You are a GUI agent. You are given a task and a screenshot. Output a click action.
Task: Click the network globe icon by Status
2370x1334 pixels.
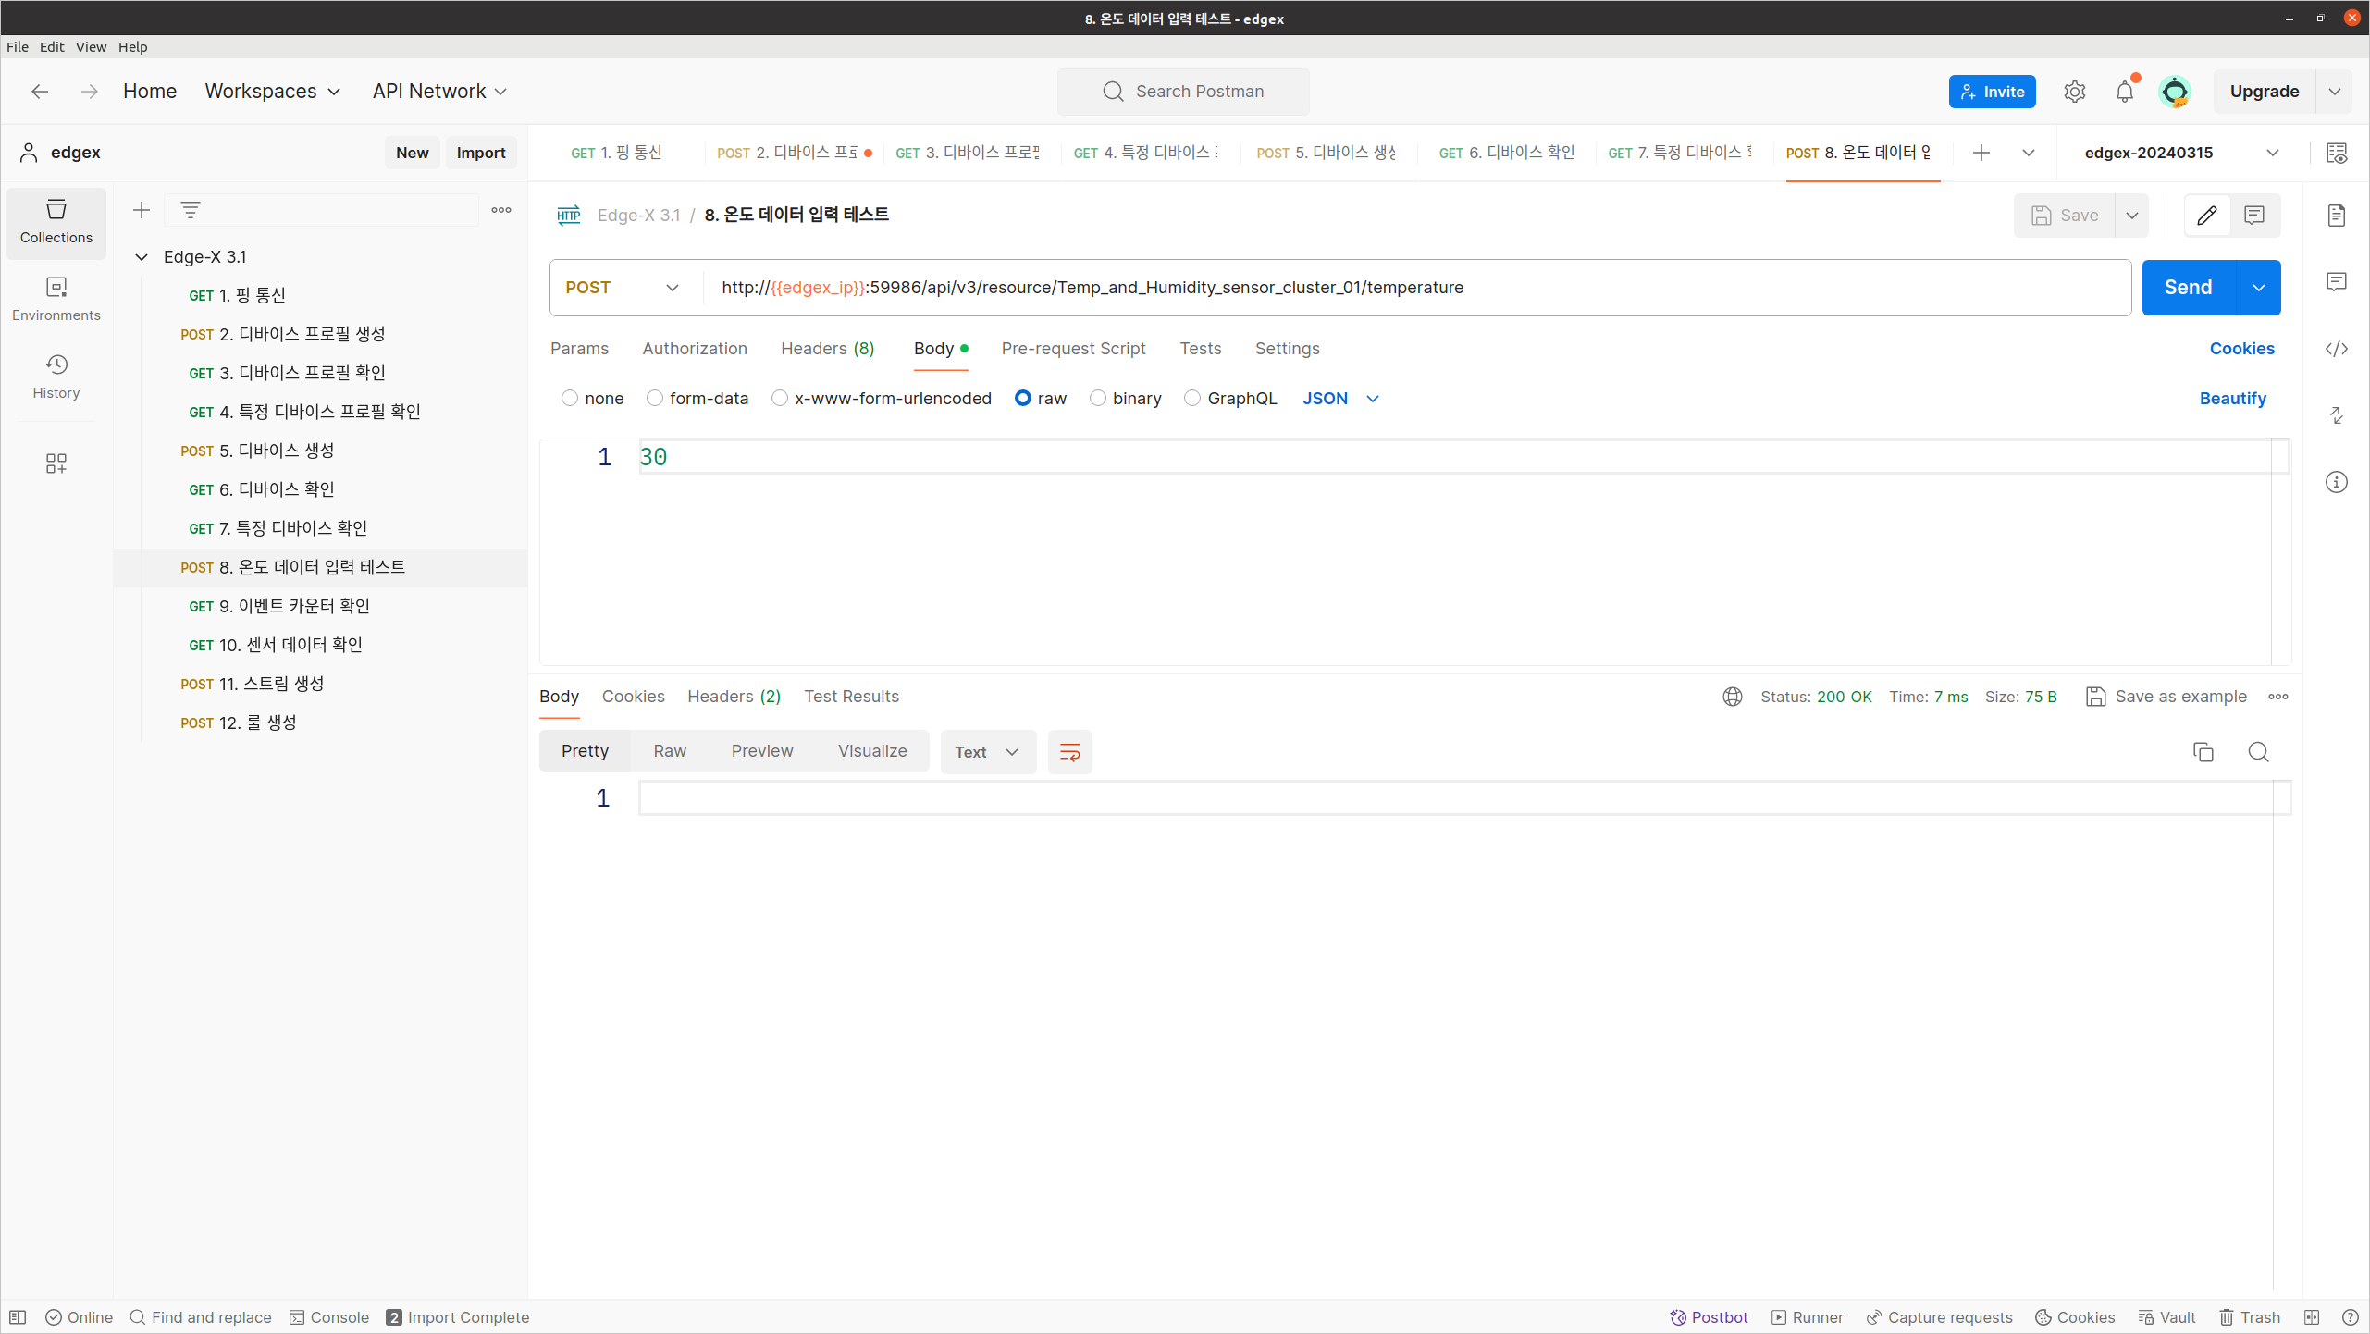point(1733,697)
